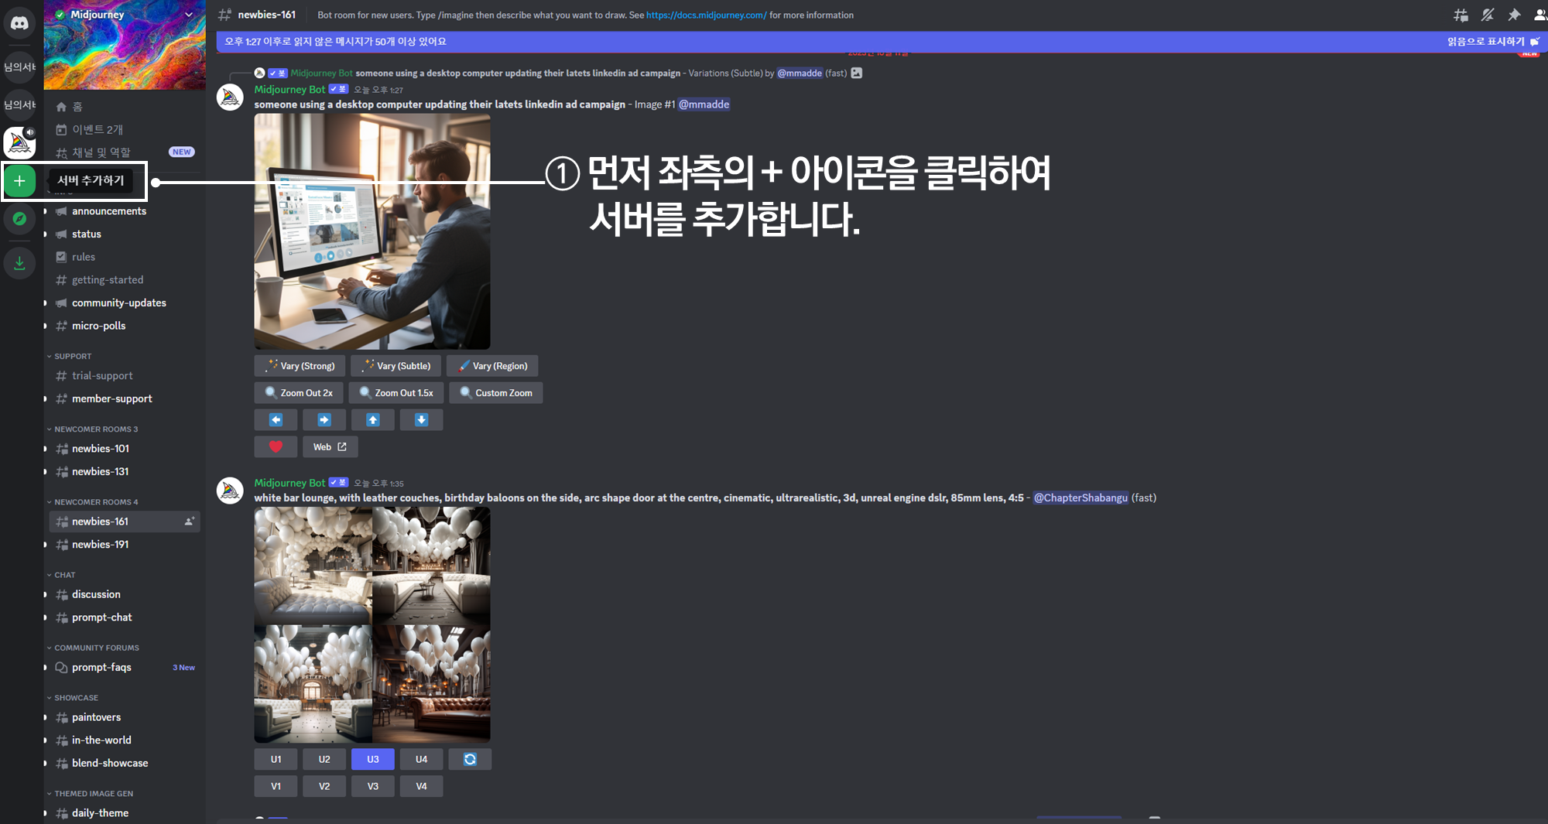Image resolution: width=1548 pixels, height=824 pixels.
Task: Click the V2 variation button
Action: [324, 787]
